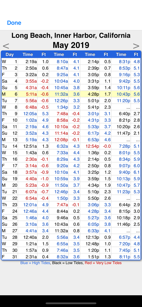Select 2:19a time on Wednesday 1
This screenshot has height=307, width=142.
pos(32,62)
